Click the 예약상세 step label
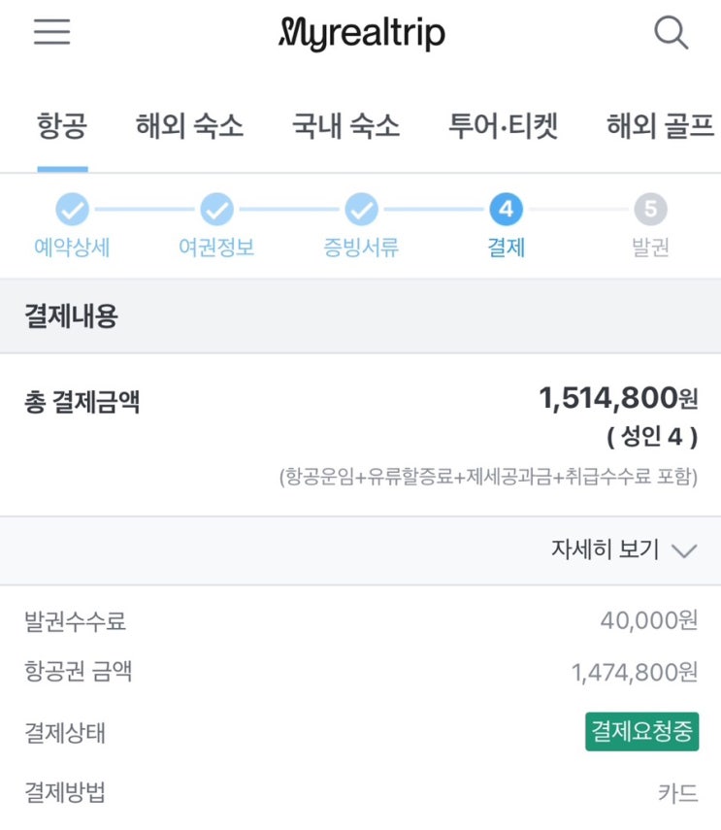The image size is (721, 830). [x=72, y=248]
